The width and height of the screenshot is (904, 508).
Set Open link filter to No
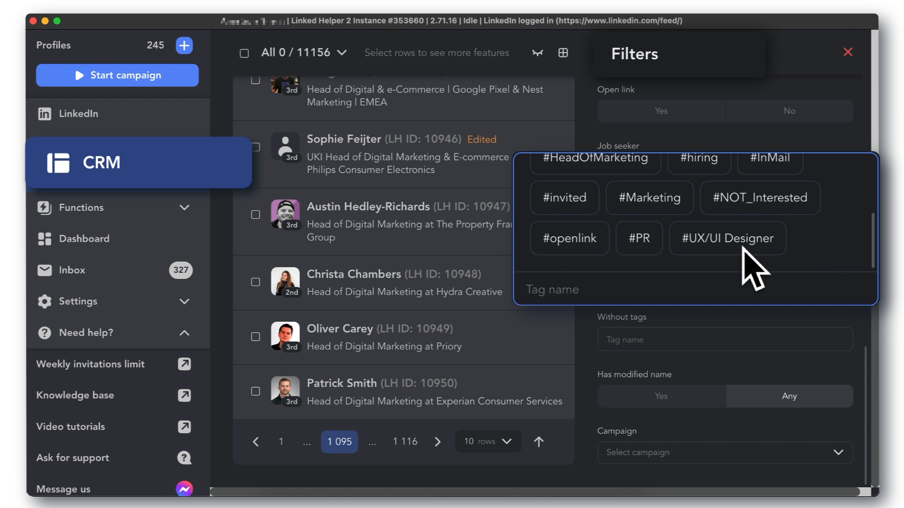790,111
